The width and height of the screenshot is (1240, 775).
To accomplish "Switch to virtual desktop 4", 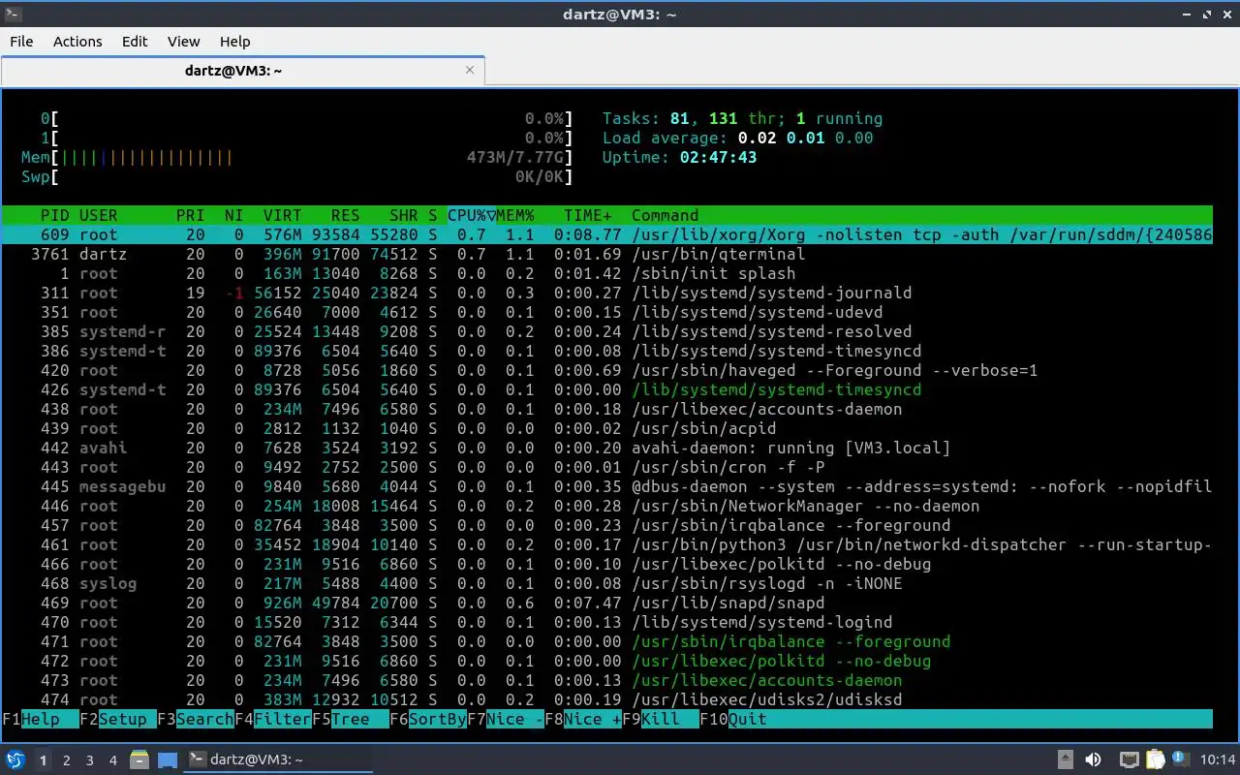I will point(113,760).
